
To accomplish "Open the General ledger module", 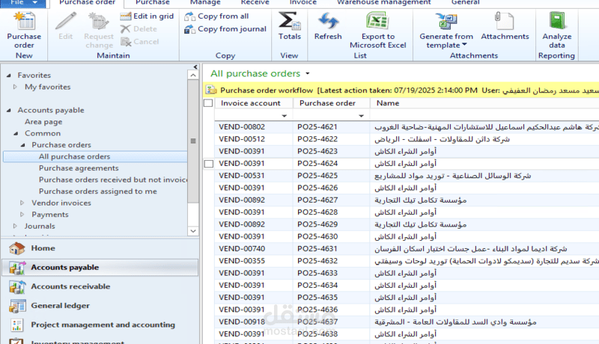I will [100, 305].
